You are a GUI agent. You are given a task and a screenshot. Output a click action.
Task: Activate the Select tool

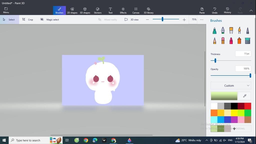pyautogui.click(x=9, y=19)
